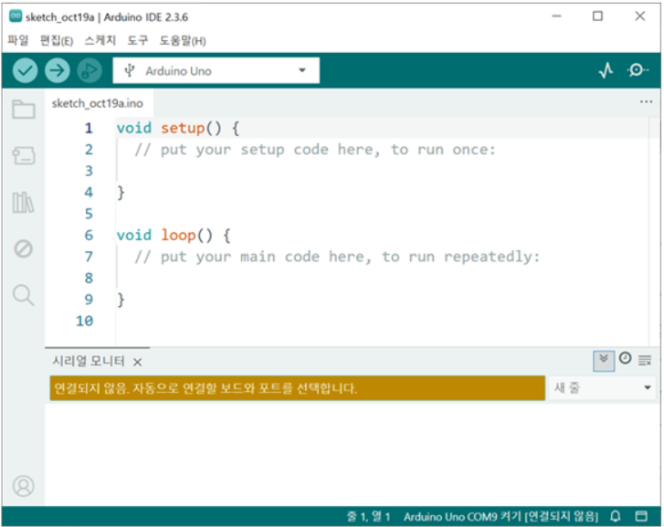664x527 pixels.
Task: Open the Boards Manager sidebar icon
Action: 24,156
